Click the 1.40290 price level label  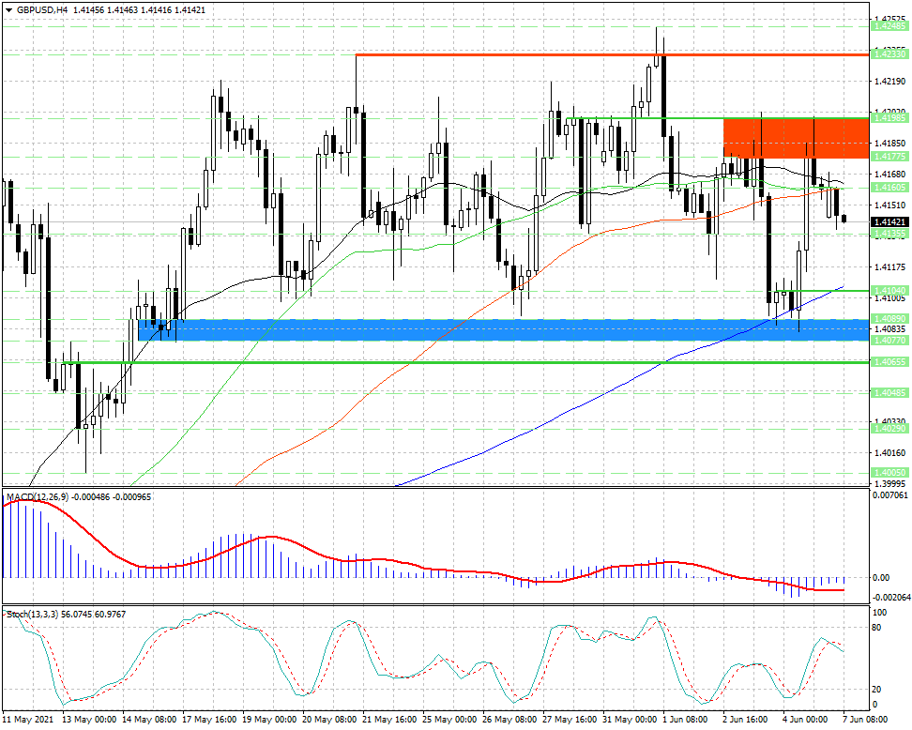889,429
